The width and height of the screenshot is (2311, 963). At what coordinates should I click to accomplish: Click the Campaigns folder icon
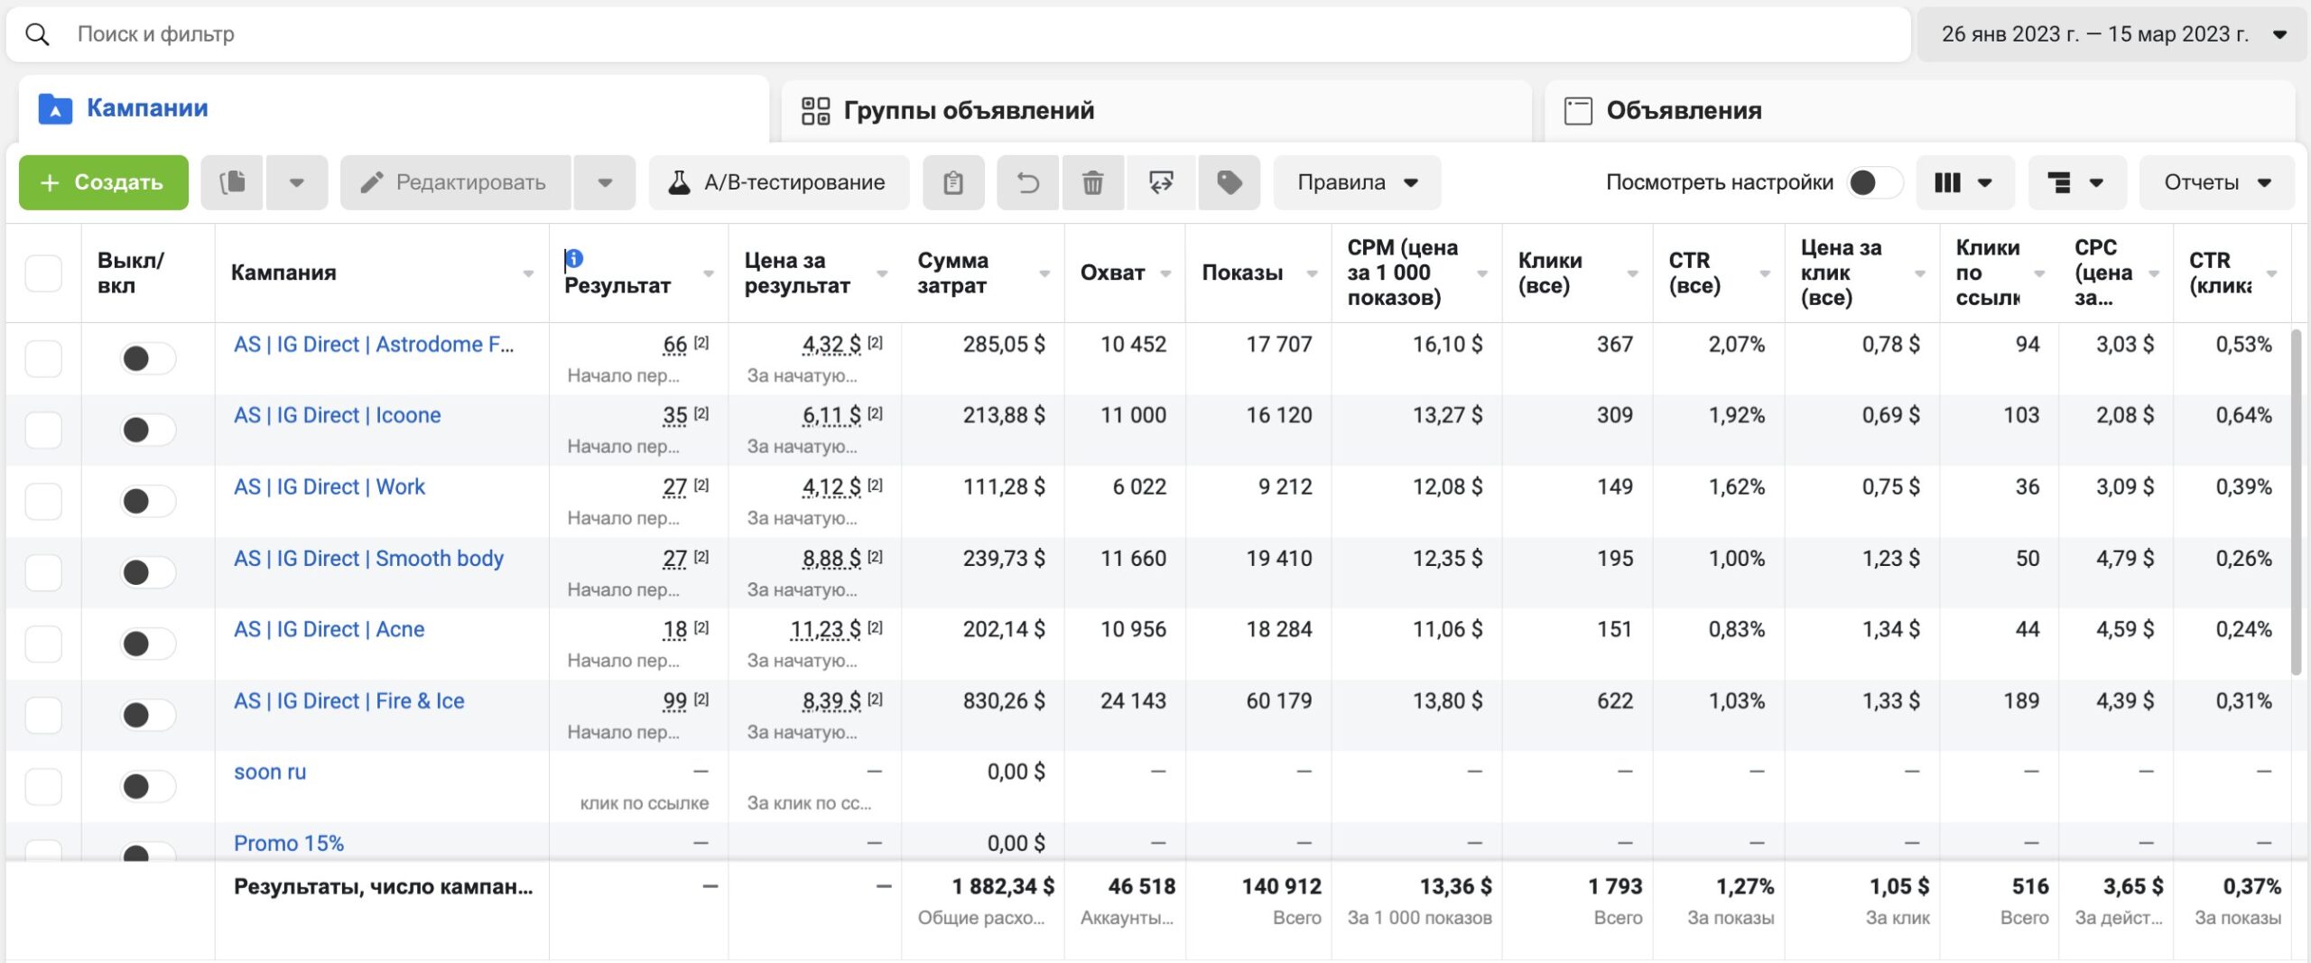[x=55, y=109]
